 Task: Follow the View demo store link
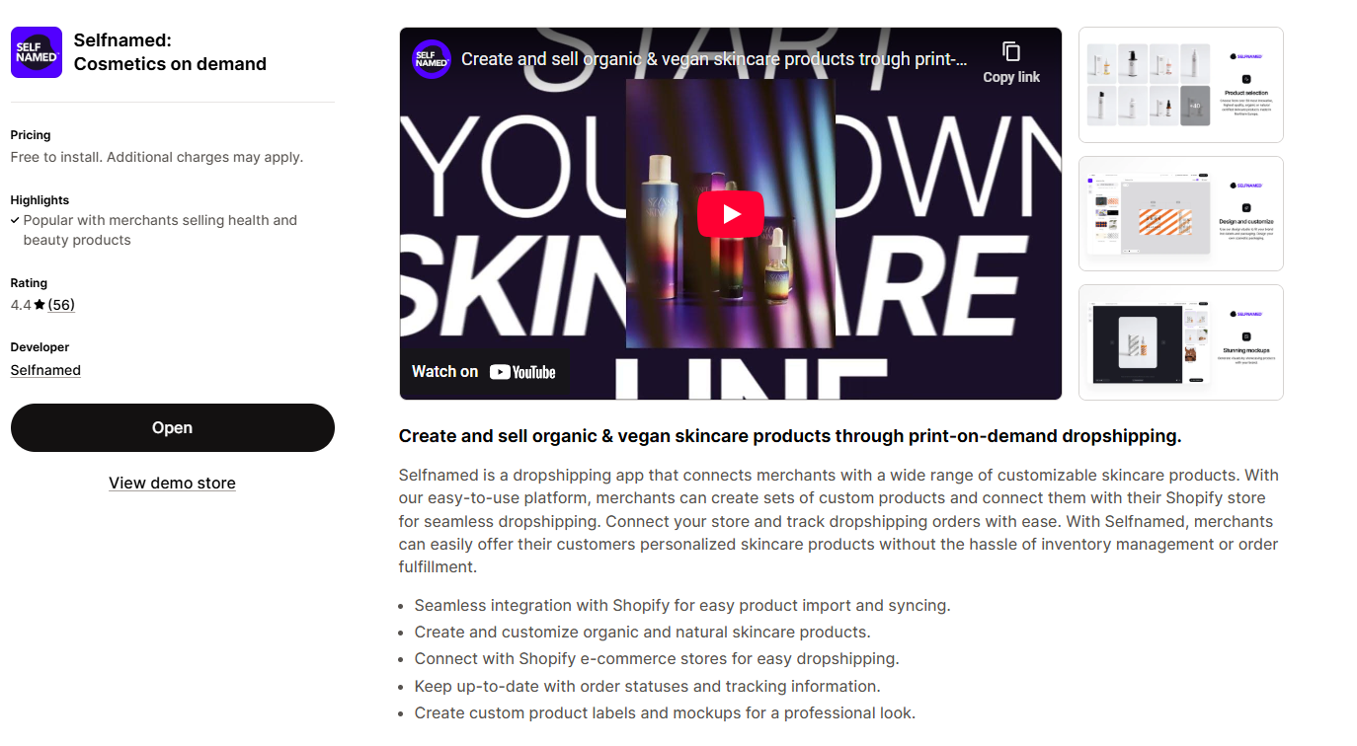(172, 483)
